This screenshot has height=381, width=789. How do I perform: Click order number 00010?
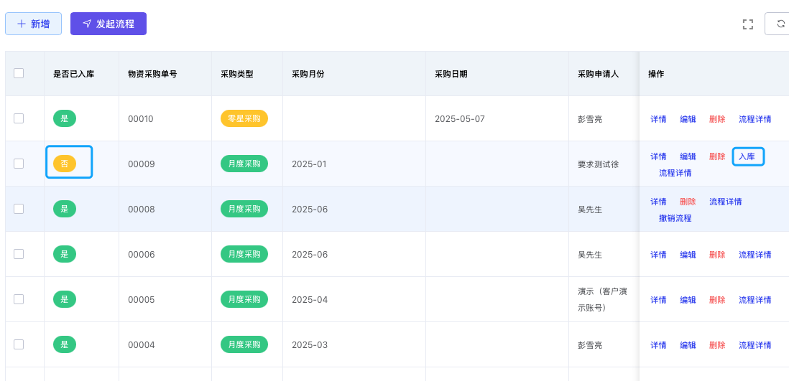coord(141,119)
